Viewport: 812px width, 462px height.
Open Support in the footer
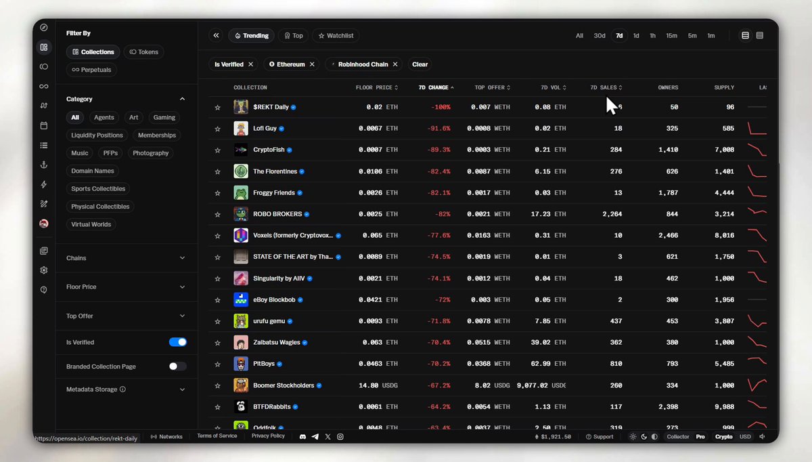[600, 437]
